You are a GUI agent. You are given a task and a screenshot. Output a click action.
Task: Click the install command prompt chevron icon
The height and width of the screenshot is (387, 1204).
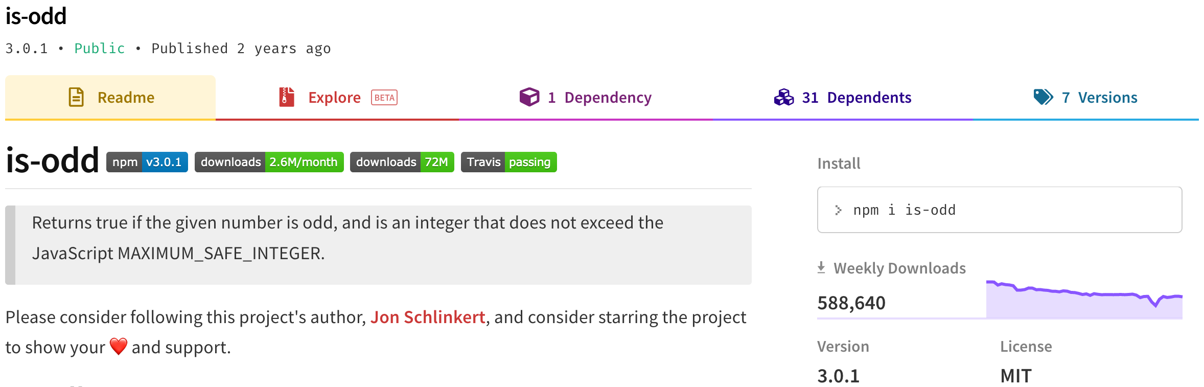tap(838, 210)
